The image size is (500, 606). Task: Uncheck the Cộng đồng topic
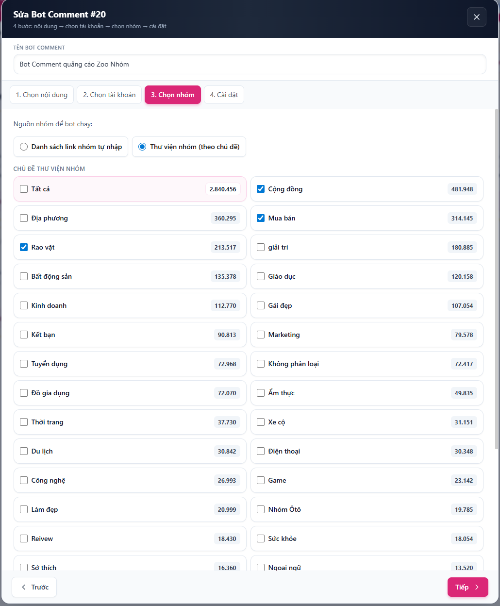click(261, 189)
